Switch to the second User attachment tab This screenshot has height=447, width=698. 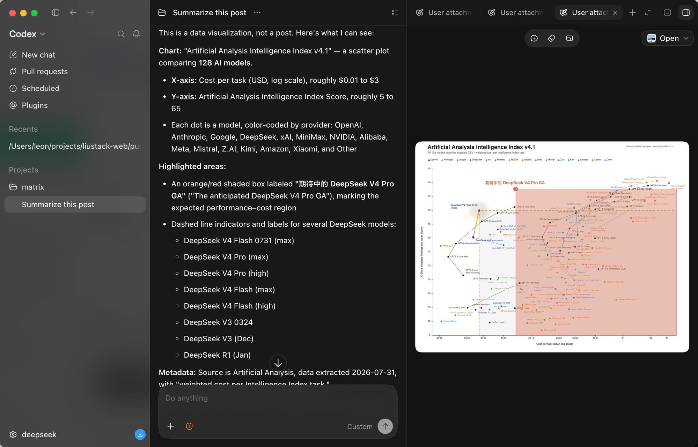click(516, 13)
